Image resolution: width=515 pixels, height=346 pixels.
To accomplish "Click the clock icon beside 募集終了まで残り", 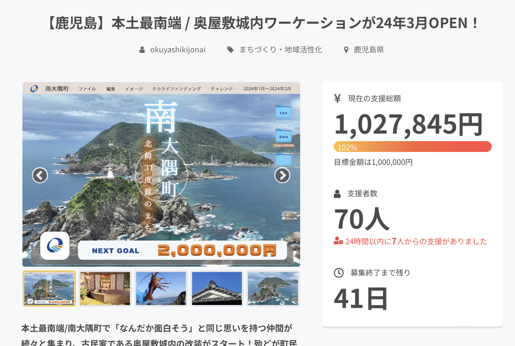I will (x=339, y=273).
